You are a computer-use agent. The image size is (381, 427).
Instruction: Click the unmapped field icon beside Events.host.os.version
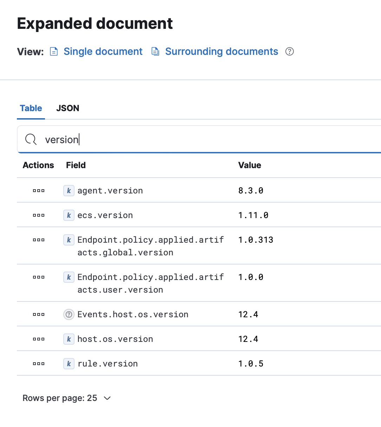pos(69,314)
